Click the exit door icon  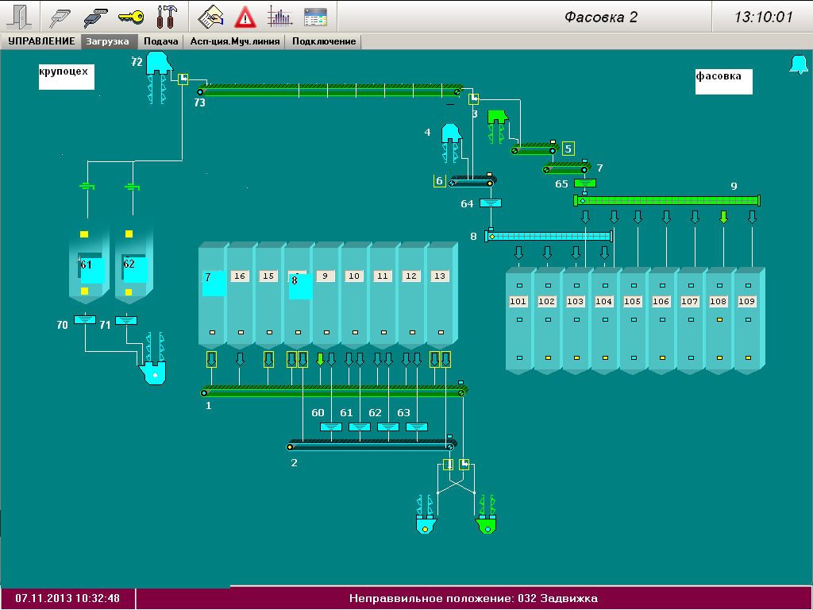click(x=22, y=17)
